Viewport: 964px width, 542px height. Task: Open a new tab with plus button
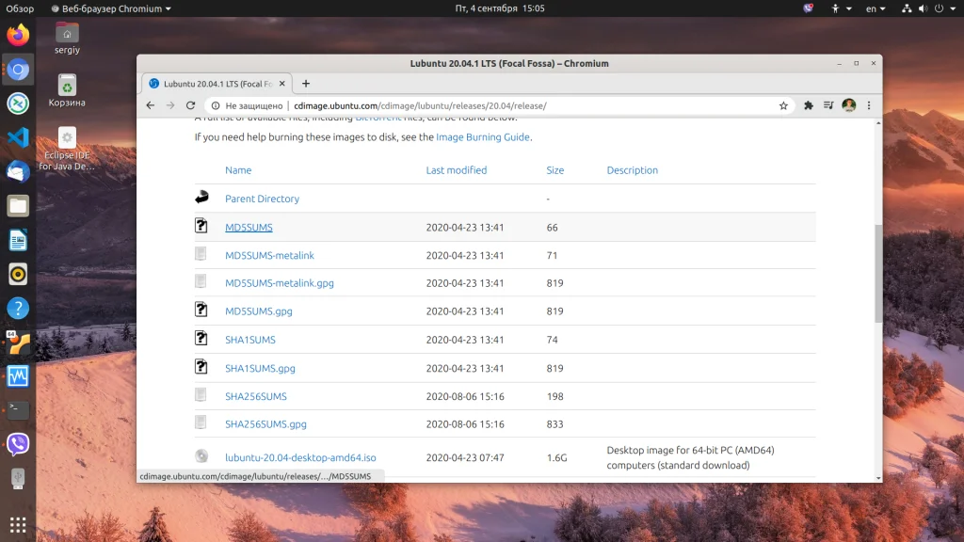306,84
